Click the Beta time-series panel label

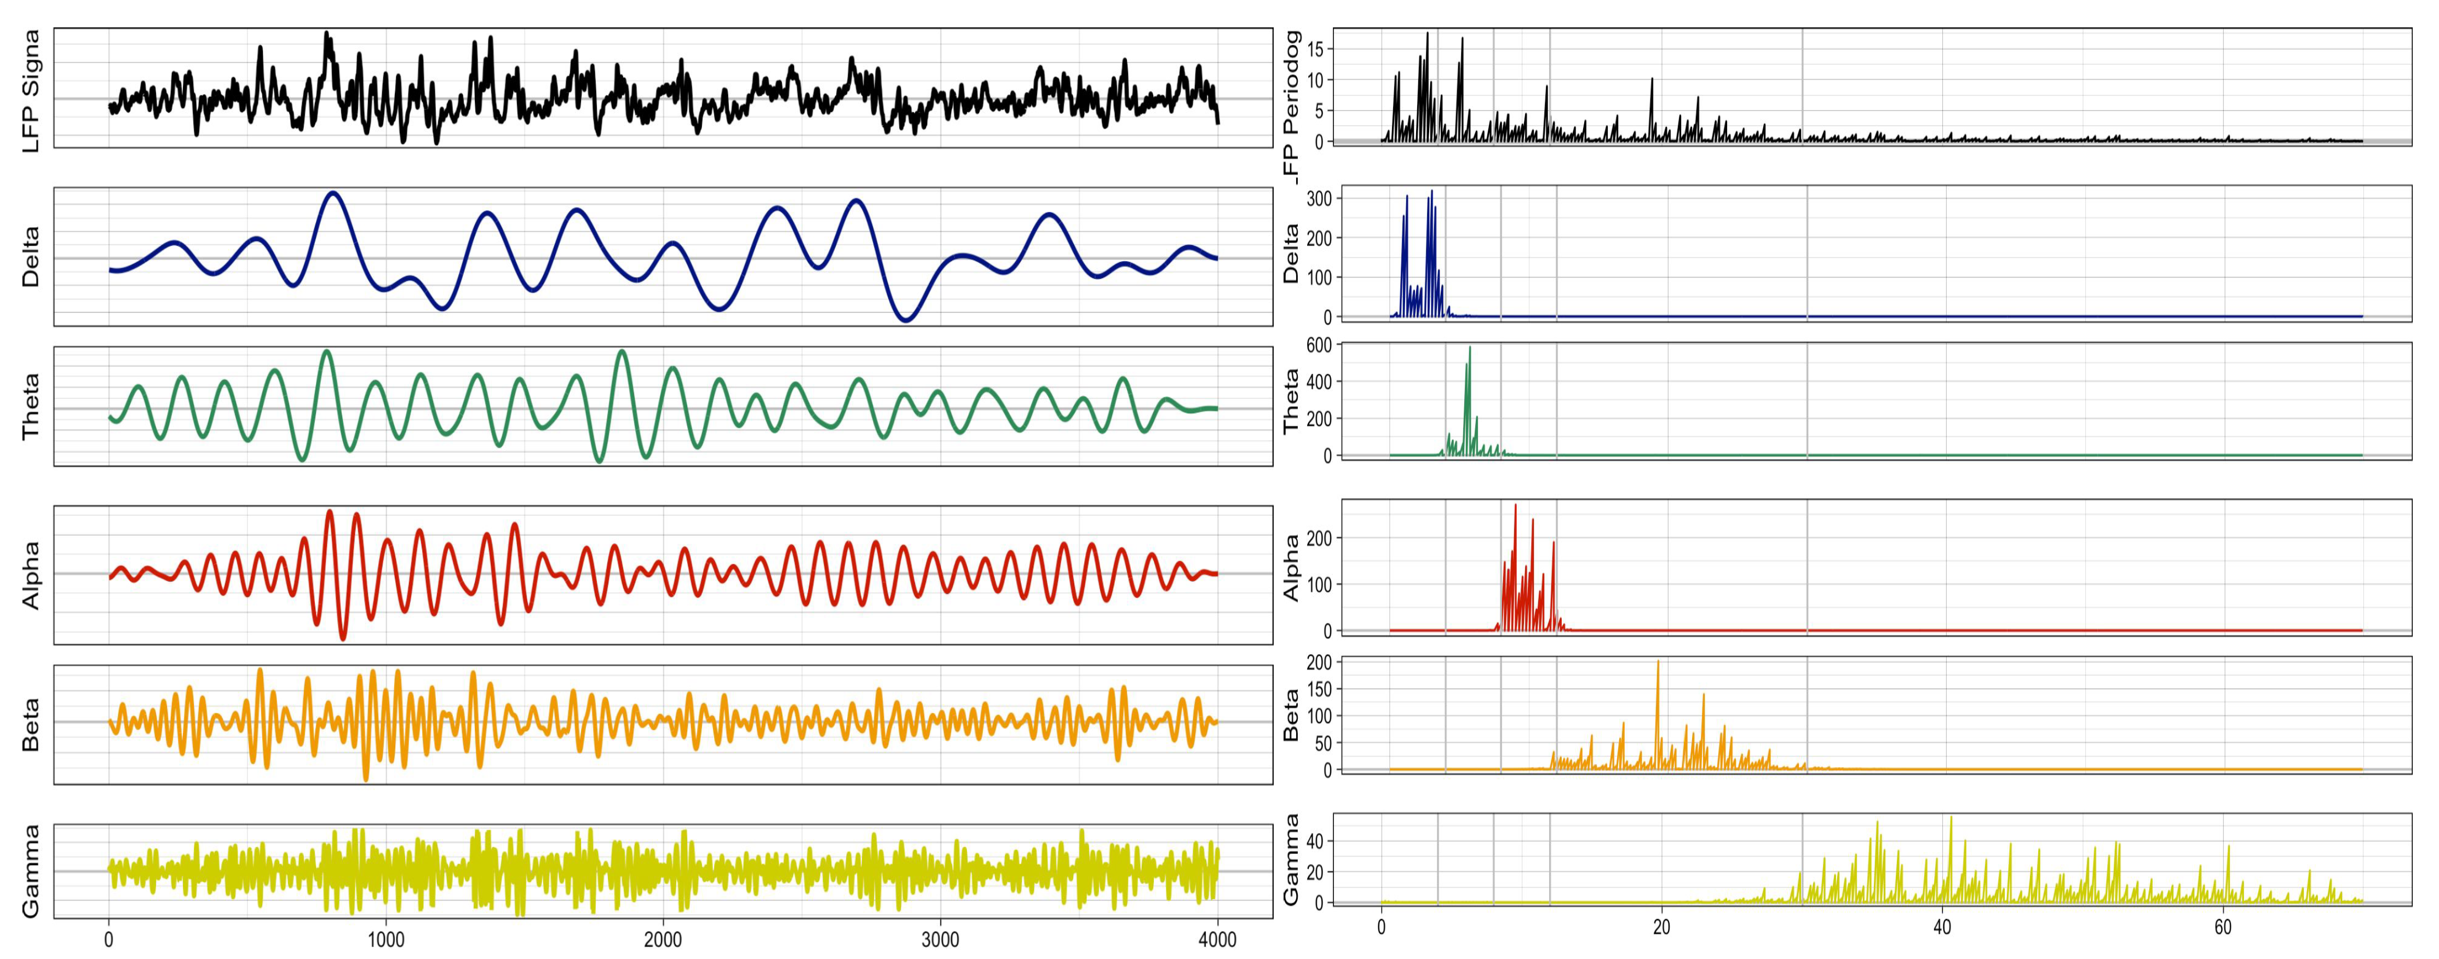click(x=30, y=725)
